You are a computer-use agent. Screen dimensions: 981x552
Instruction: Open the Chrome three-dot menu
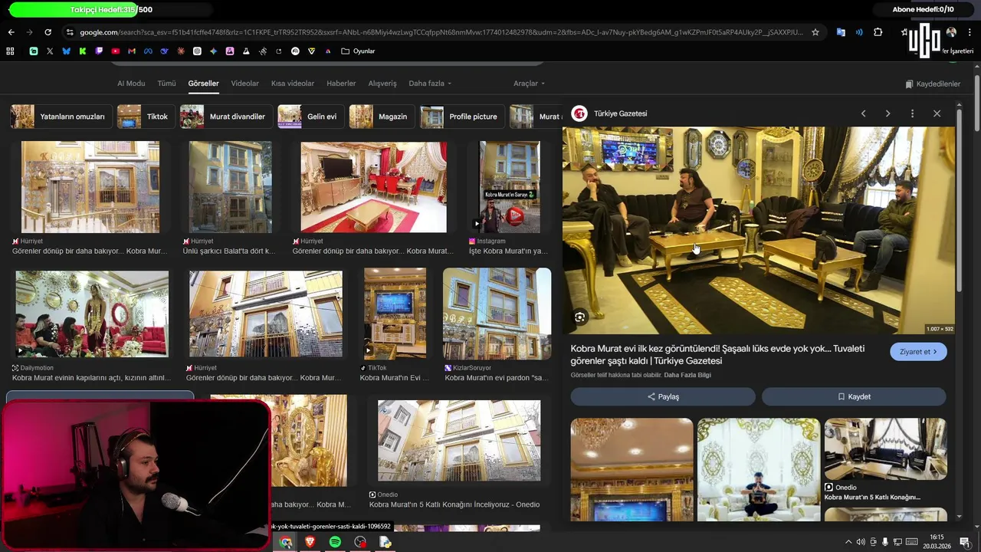pyautogui.click(x=970, y=32)
